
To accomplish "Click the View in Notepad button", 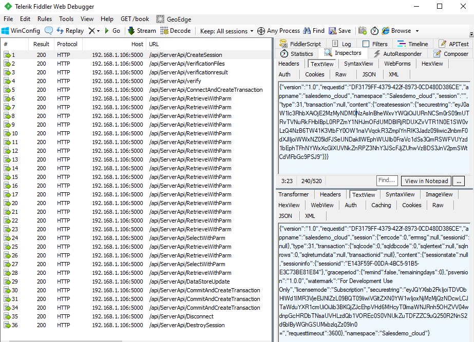I will (426, 181).
